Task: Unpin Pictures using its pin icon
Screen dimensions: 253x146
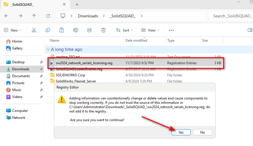Action: 41,83
